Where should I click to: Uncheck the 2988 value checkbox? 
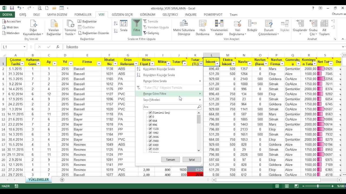(150, 141)
